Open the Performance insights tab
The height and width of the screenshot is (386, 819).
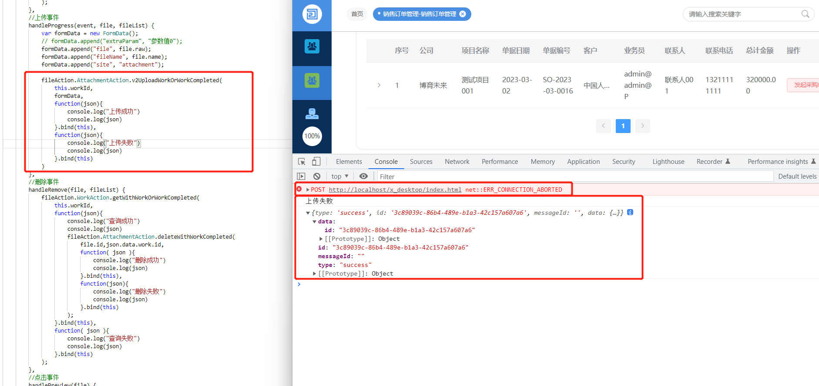tap(781, 162)
